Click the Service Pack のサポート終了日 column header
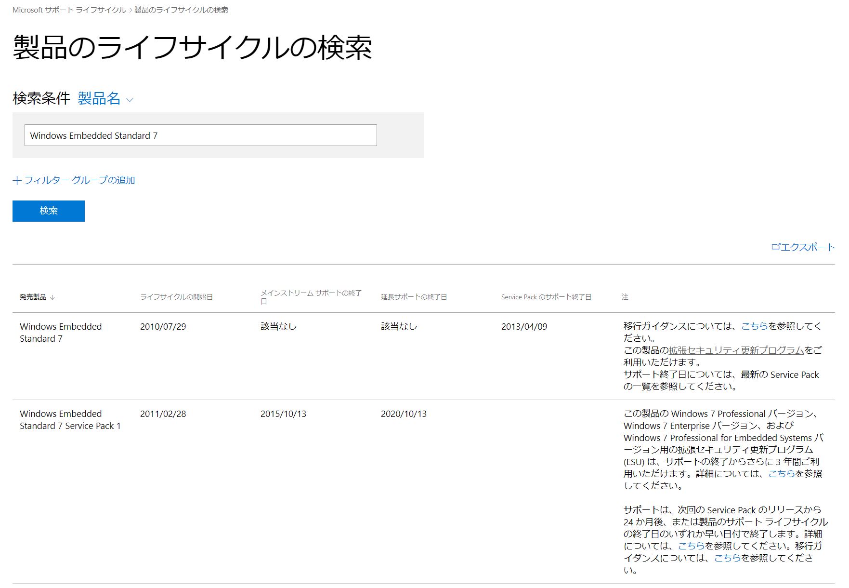This screenshot has height=588, width=849. coord(546,297)
